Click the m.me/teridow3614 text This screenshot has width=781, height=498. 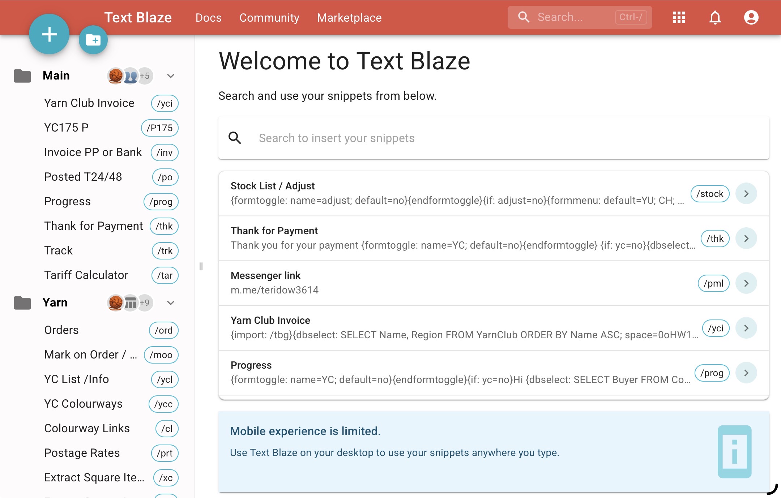(x=274, y=290)
